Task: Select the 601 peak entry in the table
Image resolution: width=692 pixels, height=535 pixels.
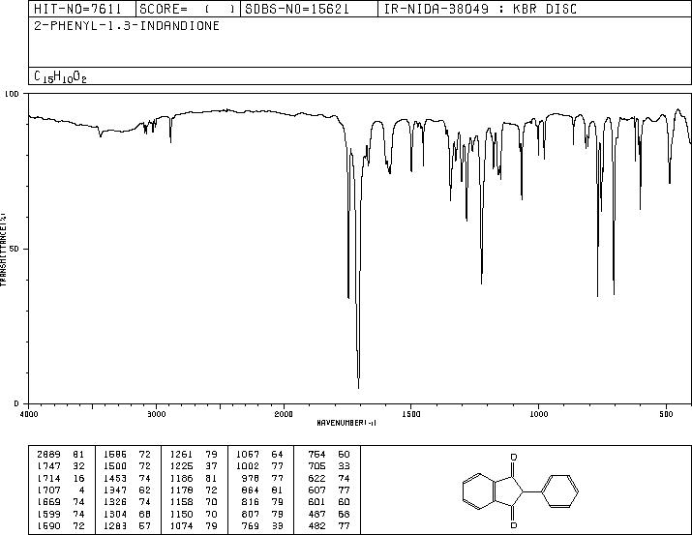Action: [329, 502]
